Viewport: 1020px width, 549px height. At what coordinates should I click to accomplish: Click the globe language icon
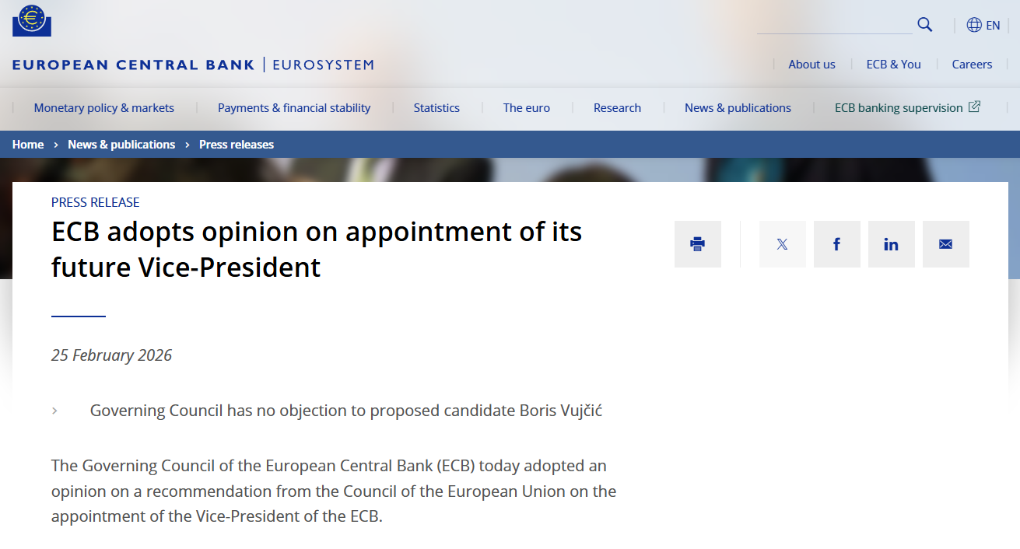tap(974, 25)
